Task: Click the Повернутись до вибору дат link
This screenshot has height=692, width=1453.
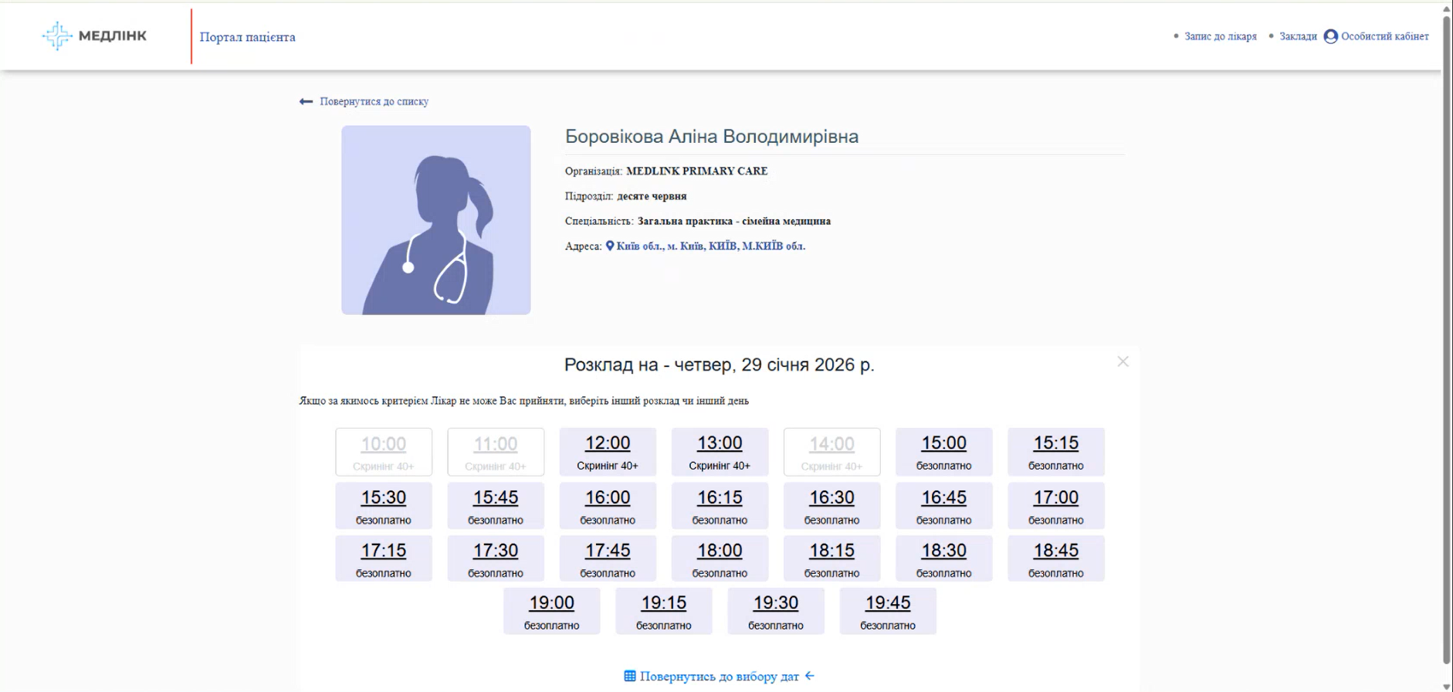Action: [719, 677]
